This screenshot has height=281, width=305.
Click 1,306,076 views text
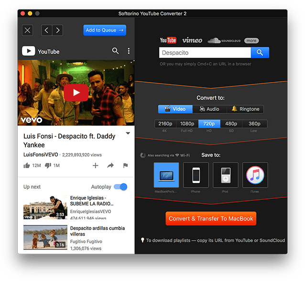[x=86, y=249]
